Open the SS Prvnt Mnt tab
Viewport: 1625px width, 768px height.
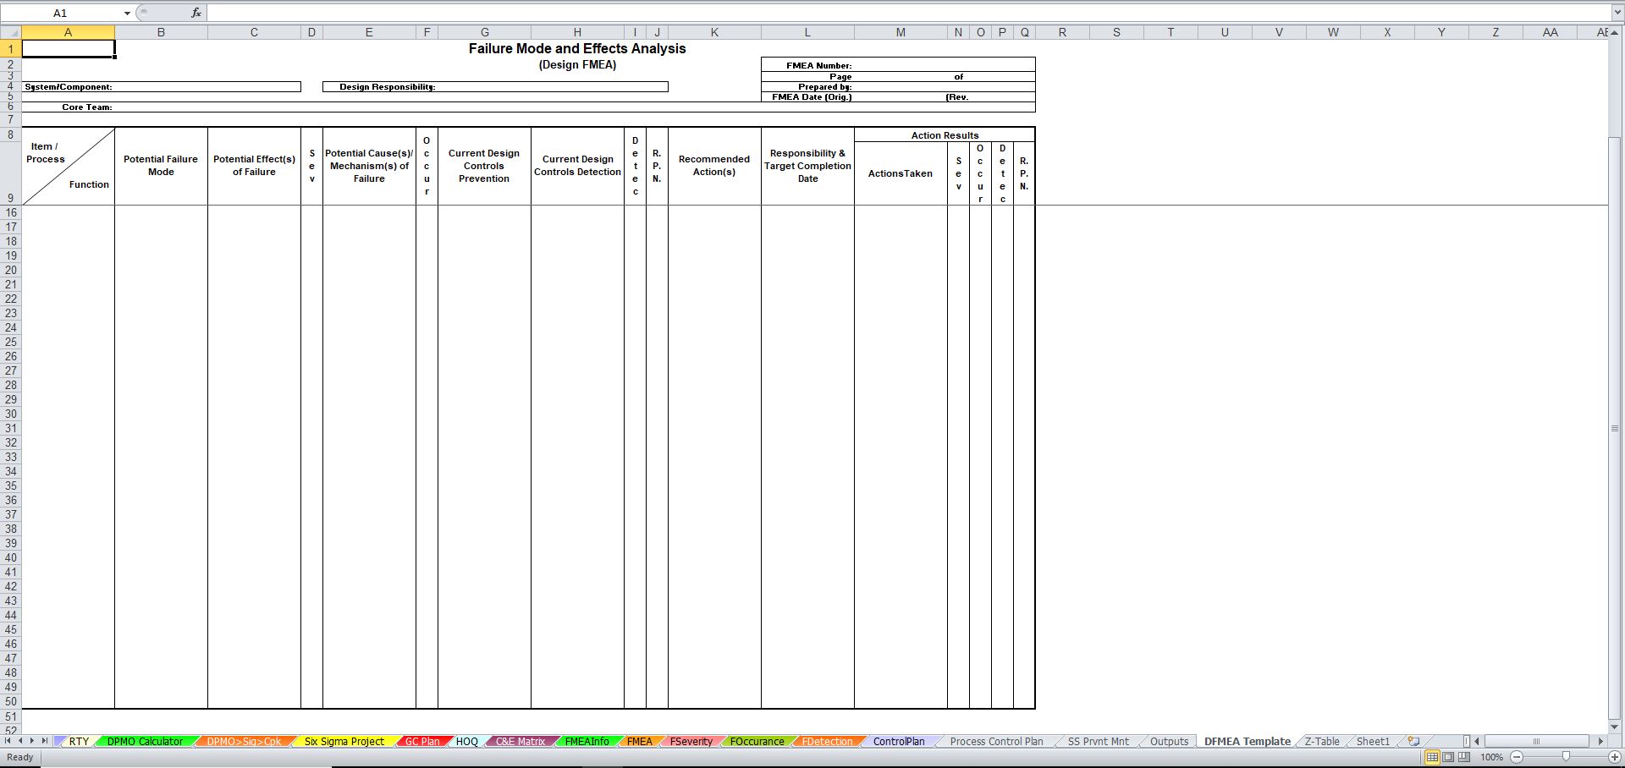[1098, 742]
